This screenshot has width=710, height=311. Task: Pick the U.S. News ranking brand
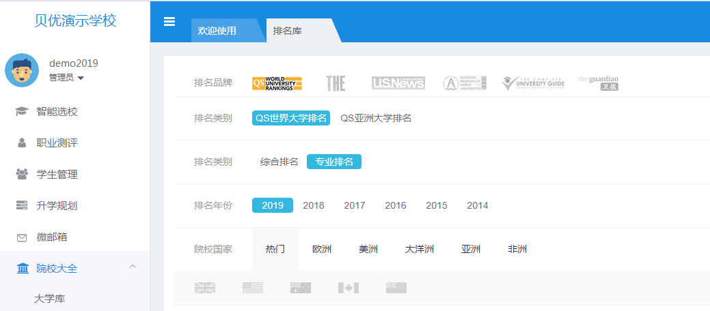(398, 83)
